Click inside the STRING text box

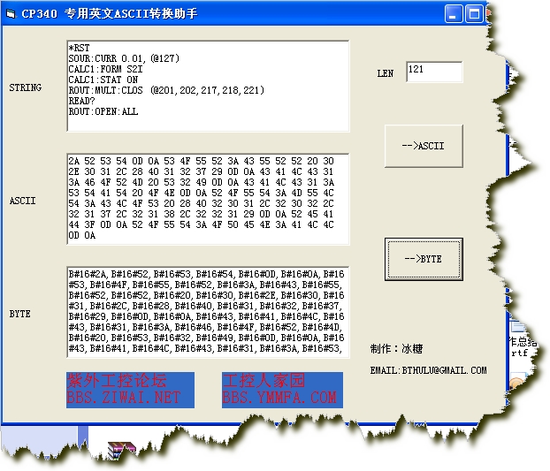[x=208, y=86]
